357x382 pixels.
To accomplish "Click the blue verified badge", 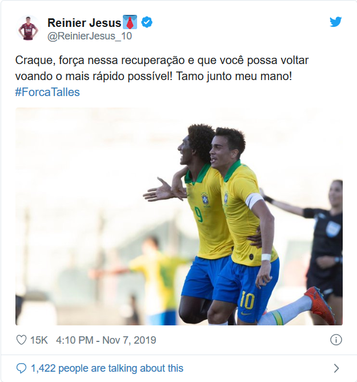I will click(x=147, y=22).
